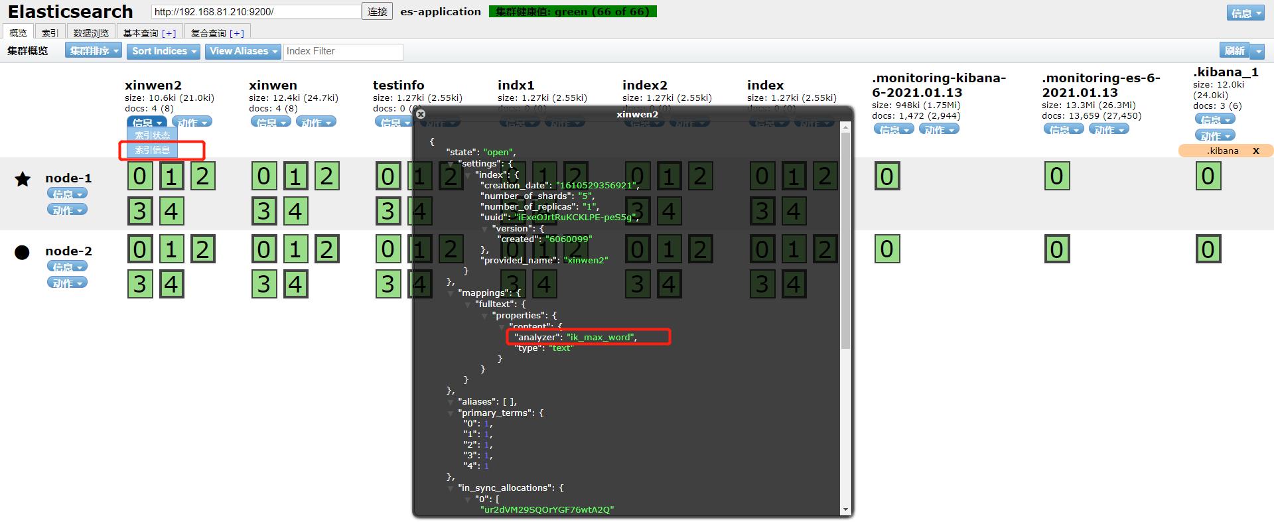
Task: Switch to the 索引 tab
Action: click(50, 33)
